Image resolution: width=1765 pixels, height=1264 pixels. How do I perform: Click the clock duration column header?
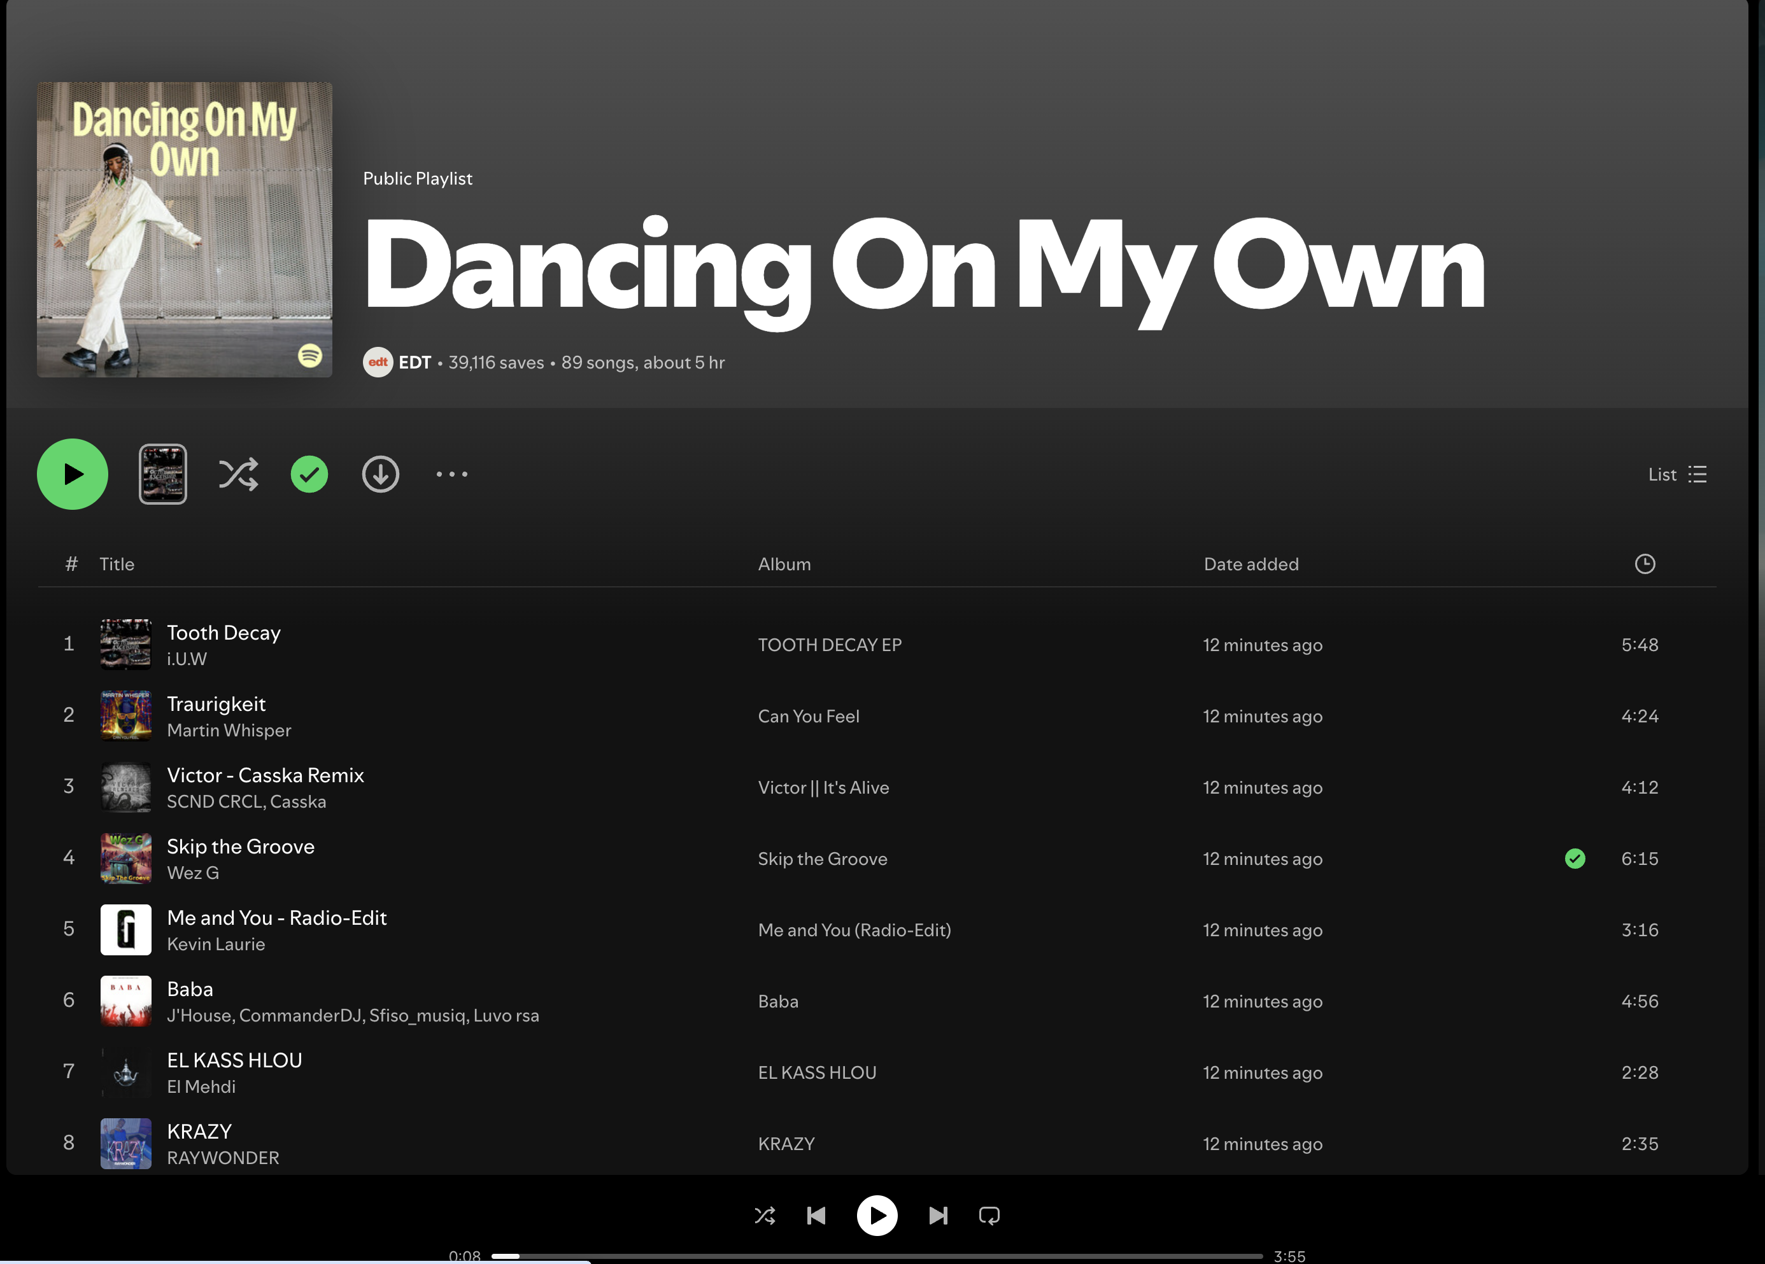click(x=1645, y=564)
